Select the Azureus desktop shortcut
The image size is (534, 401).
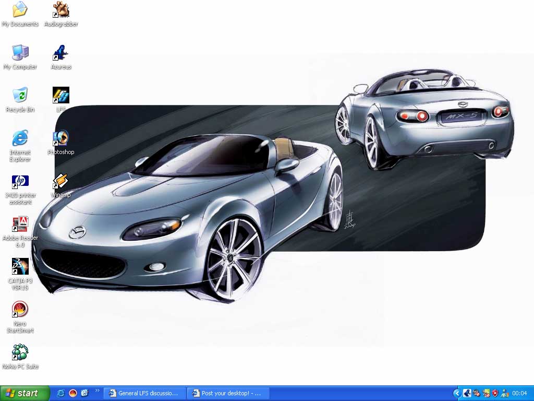point(61,56)
